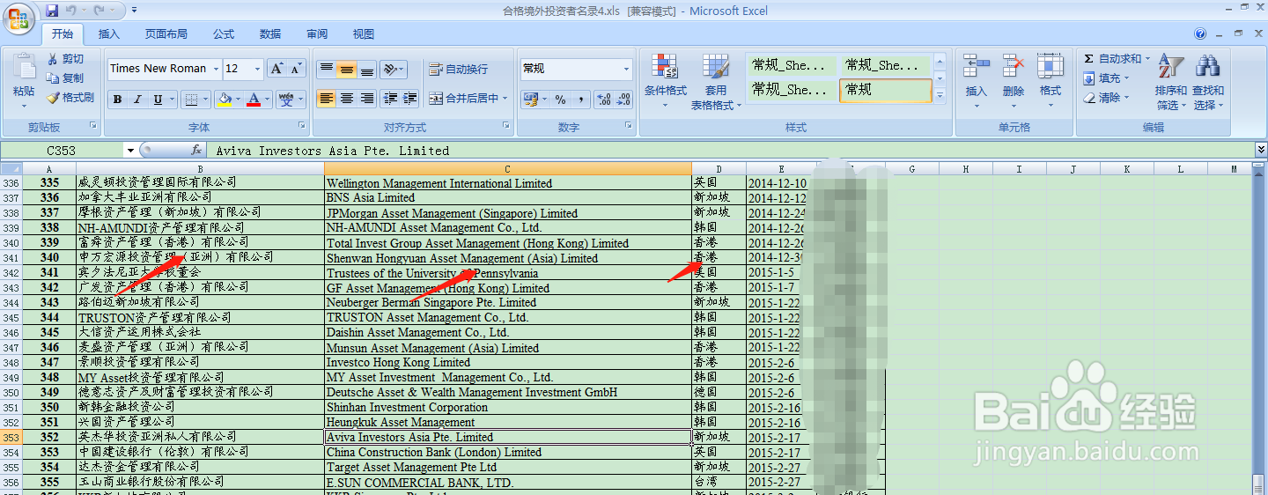The width and height of the screenshot is (1268, 495).
Task: Expand the formula bar
Action: point(1260,151)
